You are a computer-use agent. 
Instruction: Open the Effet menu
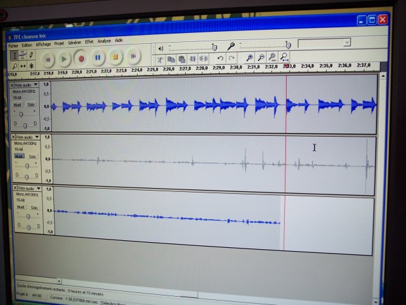(x=89, y=41)
